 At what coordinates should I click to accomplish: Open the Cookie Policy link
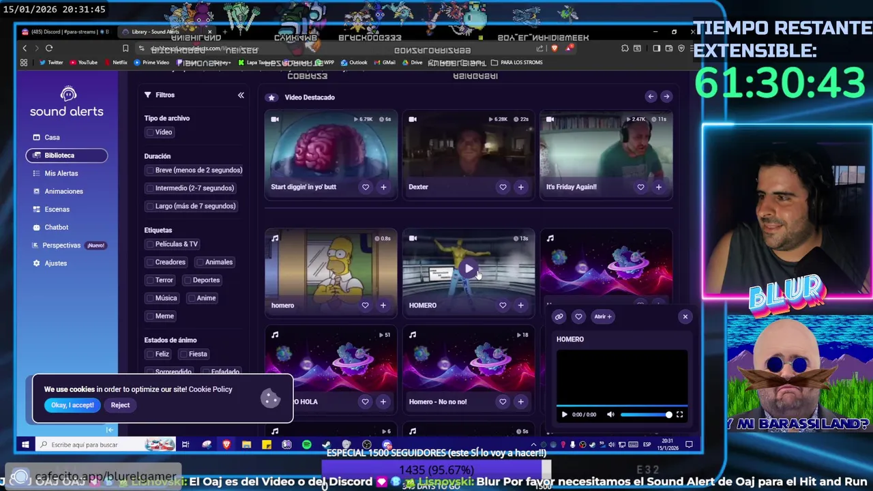[x=211, y=389]
